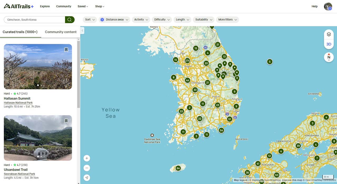The image size is (337, 184).
Task: Click the 50 trail cluster marker
Action: click(x=276, y=175)
